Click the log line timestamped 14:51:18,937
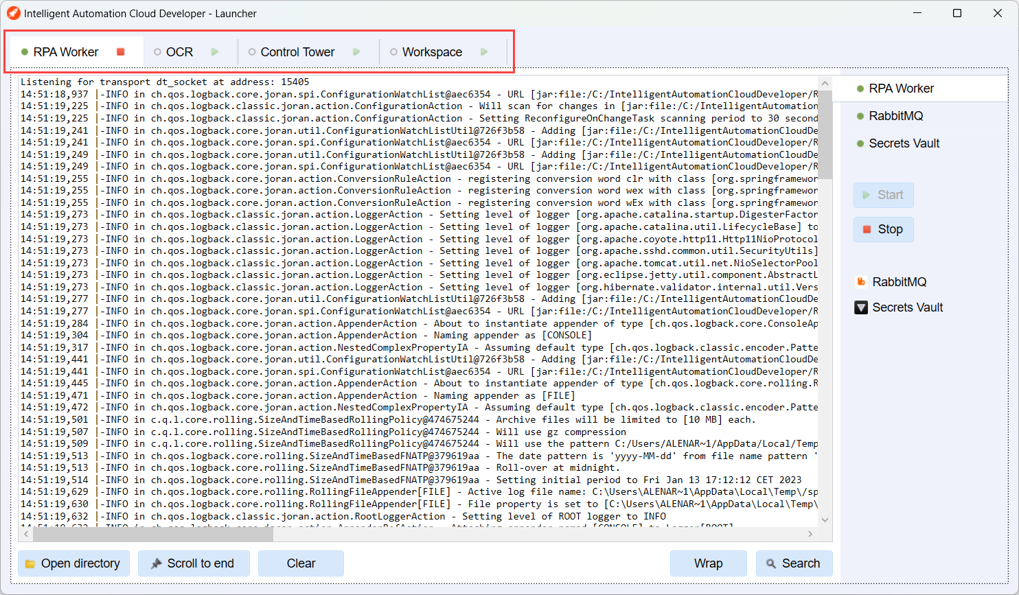1019x595 pixels. pos(419,94)
